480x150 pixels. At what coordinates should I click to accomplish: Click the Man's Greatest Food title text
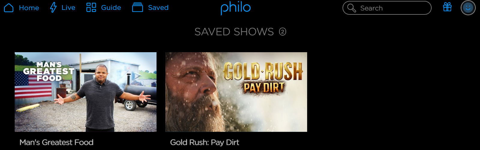click(56, 142)
